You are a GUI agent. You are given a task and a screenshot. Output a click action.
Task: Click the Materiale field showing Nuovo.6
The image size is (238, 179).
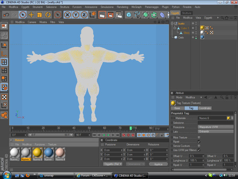212,118
